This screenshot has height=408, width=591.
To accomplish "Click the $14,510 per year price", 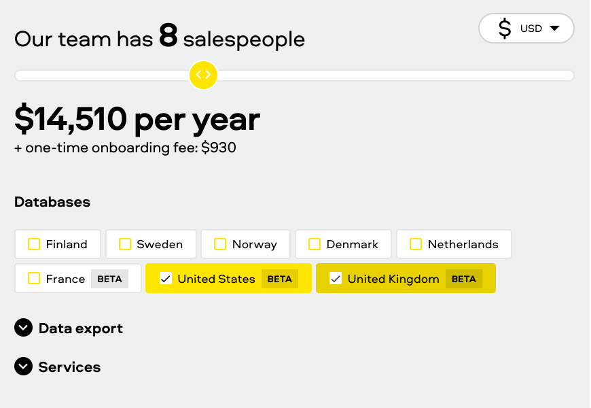I will pyautogui.click(x=137, y=120).
